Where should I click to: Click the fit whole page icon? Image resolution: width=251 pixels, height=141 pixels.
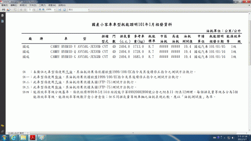[64, 9]
